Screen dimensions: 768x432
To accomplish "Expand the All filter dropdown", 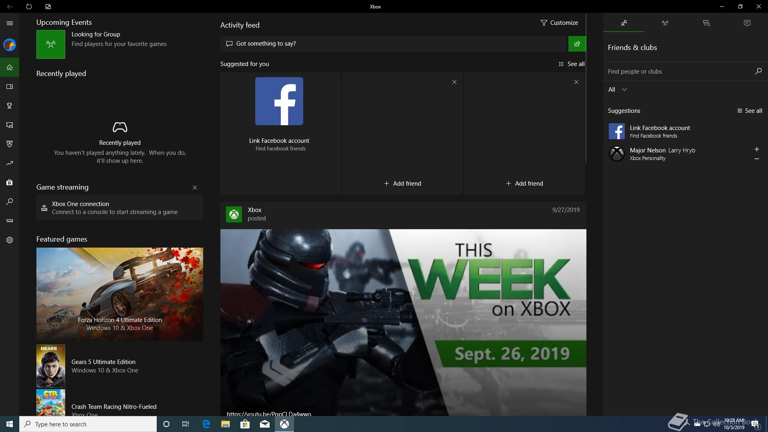I will [618, 90].
